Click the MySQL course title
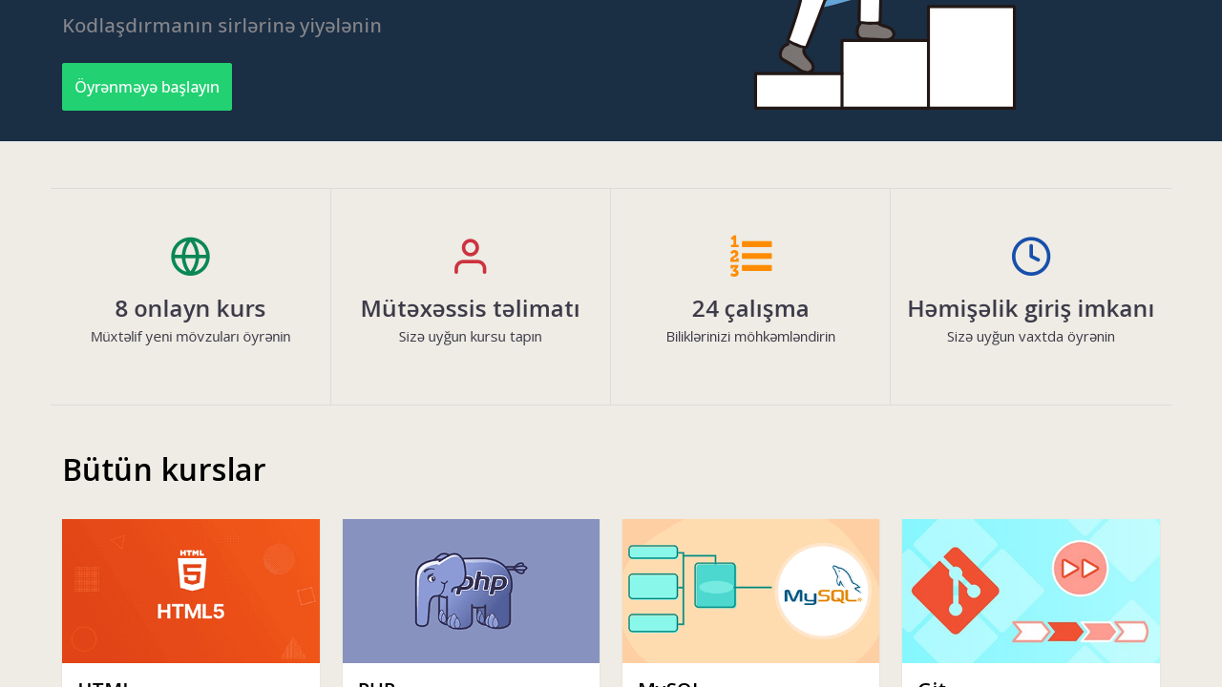Image resolution: width=1222 pixels, height=687 pixels. tap(668, 683)
